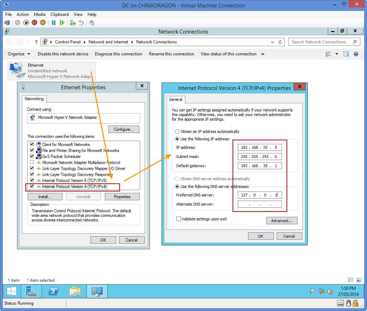
Task: Click the Revert toolbar icon
Action: click(81, 23)
